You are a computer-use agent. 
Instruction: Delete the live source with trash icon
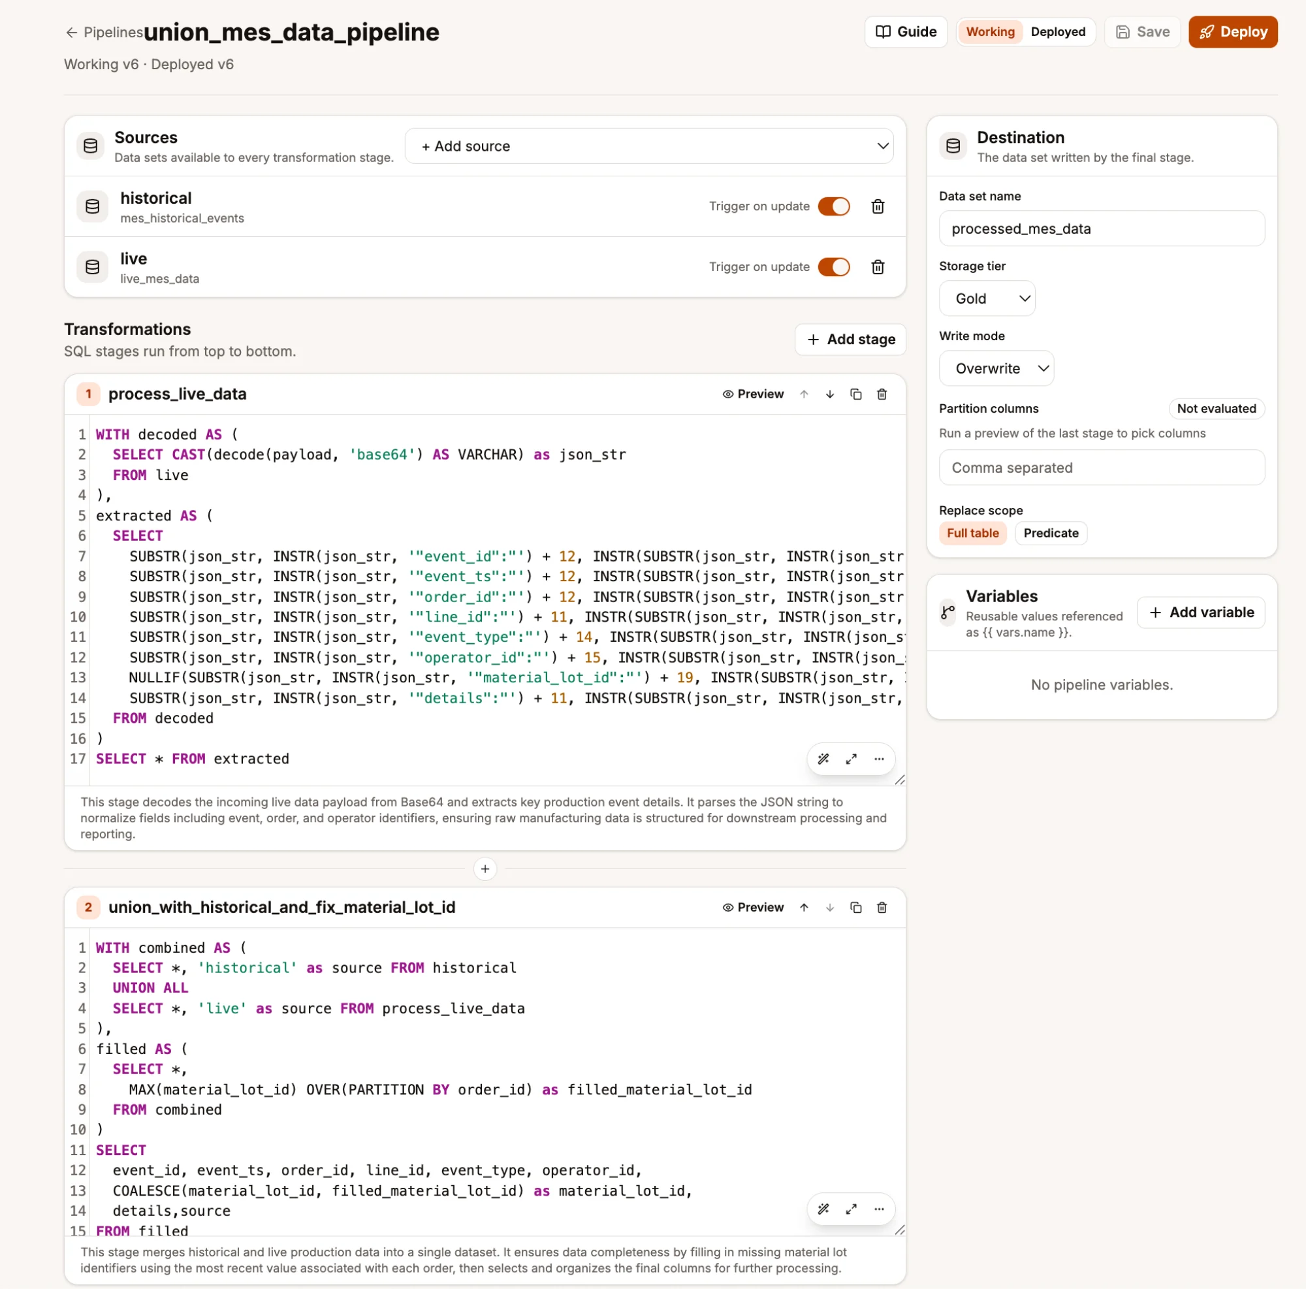878,267
